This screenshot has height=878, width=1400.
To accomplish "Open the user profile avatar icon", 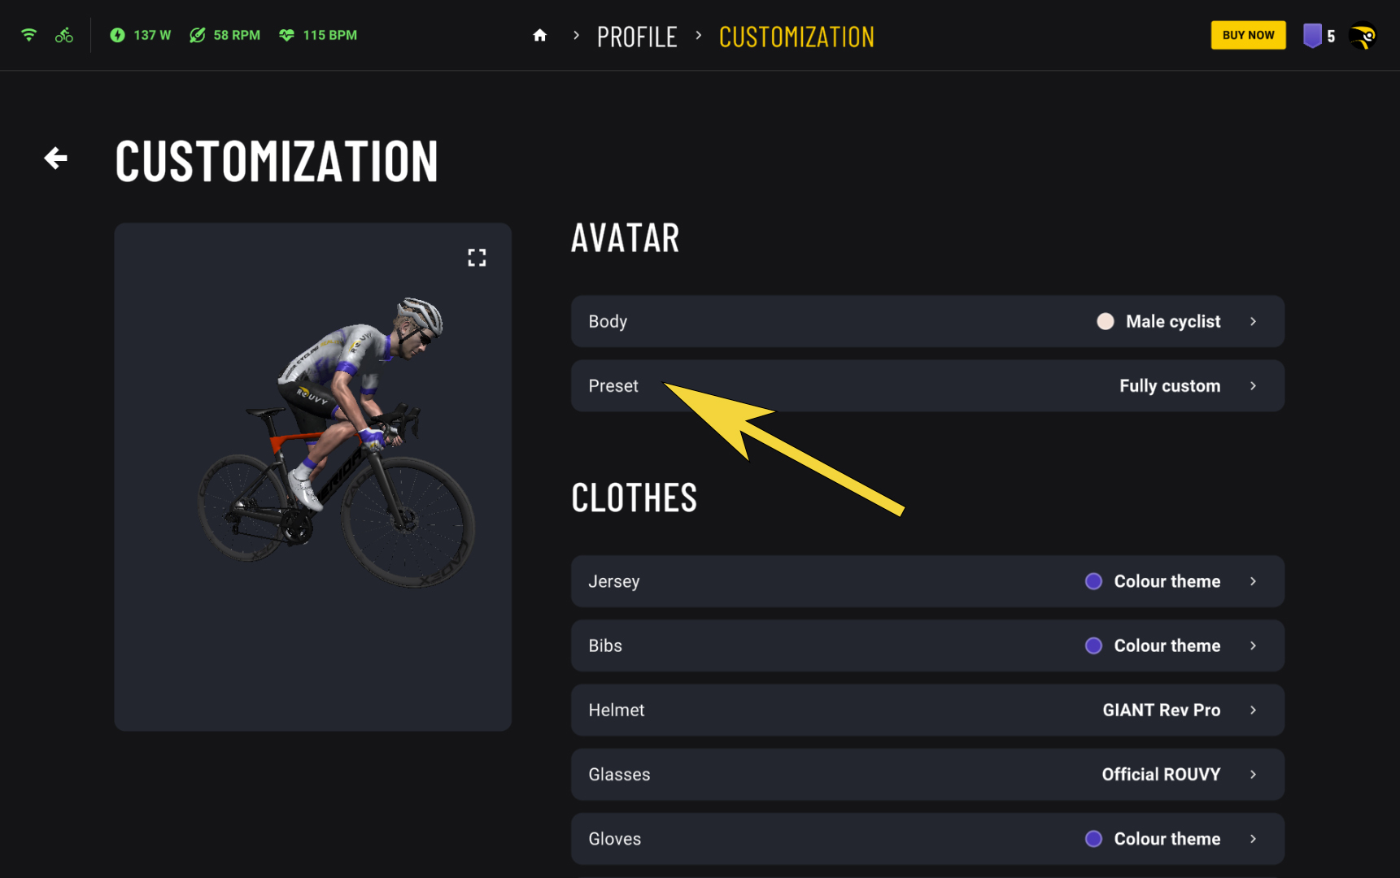I will 1363,36.
